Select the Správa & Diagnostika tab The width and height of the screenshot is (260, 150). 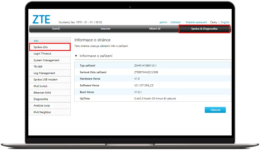[x=204, y=29]
